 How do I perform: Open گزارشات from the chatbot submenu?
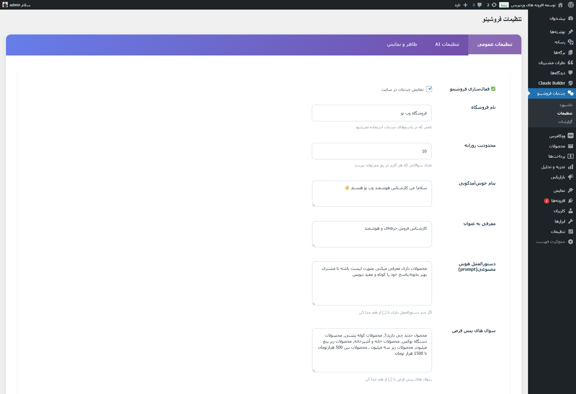pos(565,121)
